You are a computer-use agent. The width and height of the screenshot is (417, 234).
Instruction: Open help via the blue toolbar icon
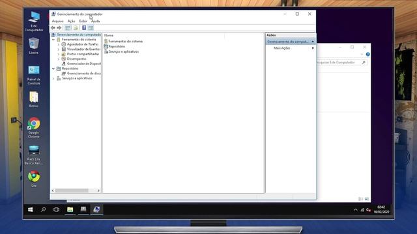click(x=84, y=28)
